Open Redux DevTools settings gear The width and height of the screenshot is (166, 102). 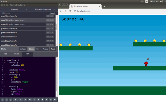tap(55, 100)
